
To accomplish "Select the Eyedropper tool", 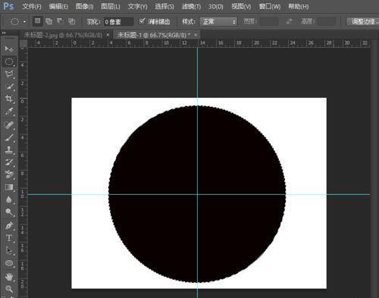I will pos(9,111).
